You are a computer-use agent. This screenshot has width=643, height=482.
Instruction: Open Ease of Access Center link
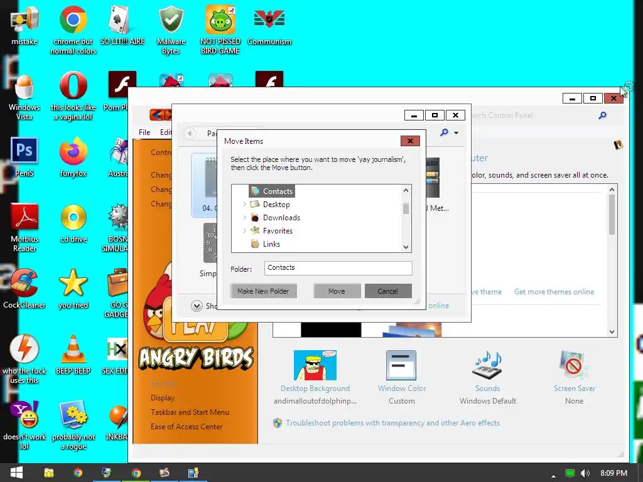[186, 426]
